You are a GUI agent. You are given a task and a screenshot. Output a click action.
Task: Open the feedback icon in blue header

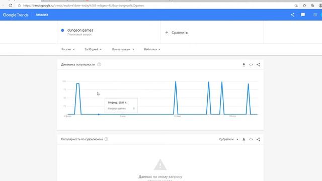303,15
